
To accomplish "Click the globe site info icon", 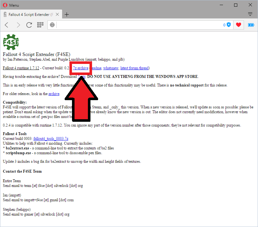I will point(52,25).
